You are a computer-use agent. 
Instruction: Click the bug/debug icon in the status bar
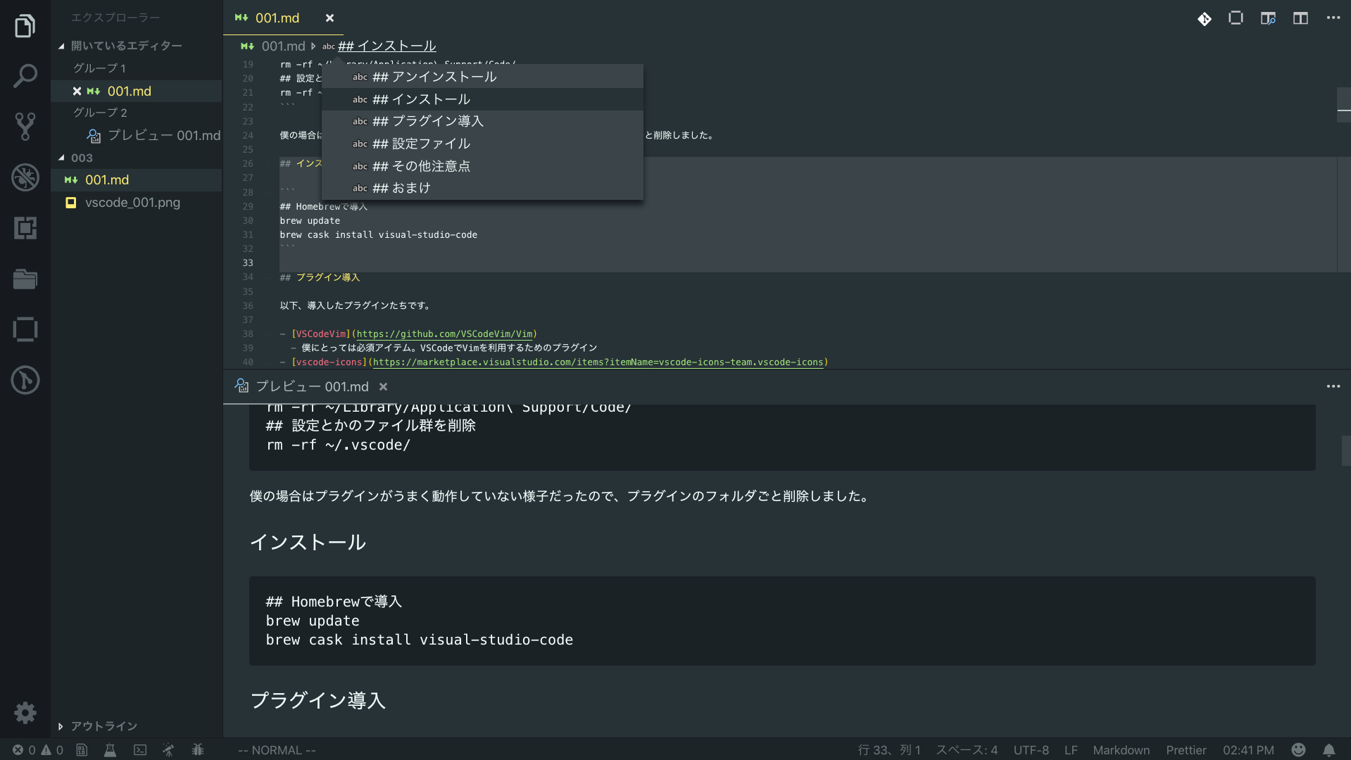click(x=198, y=750)
